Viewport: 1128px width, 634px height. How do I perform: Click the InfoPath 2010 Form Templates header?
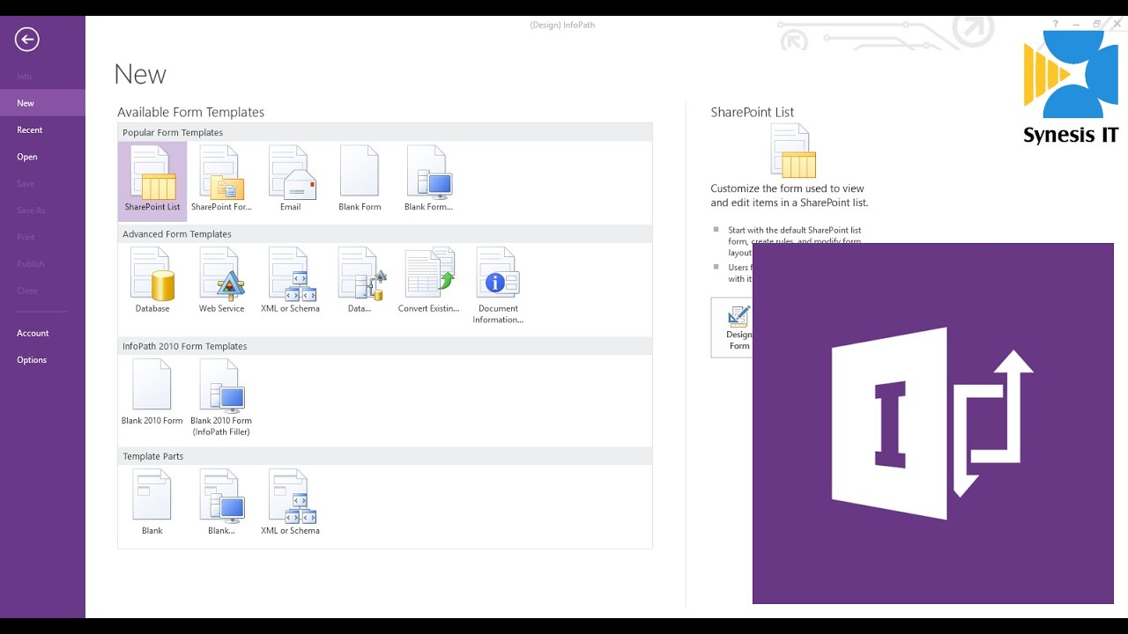(x=385, y=346)
